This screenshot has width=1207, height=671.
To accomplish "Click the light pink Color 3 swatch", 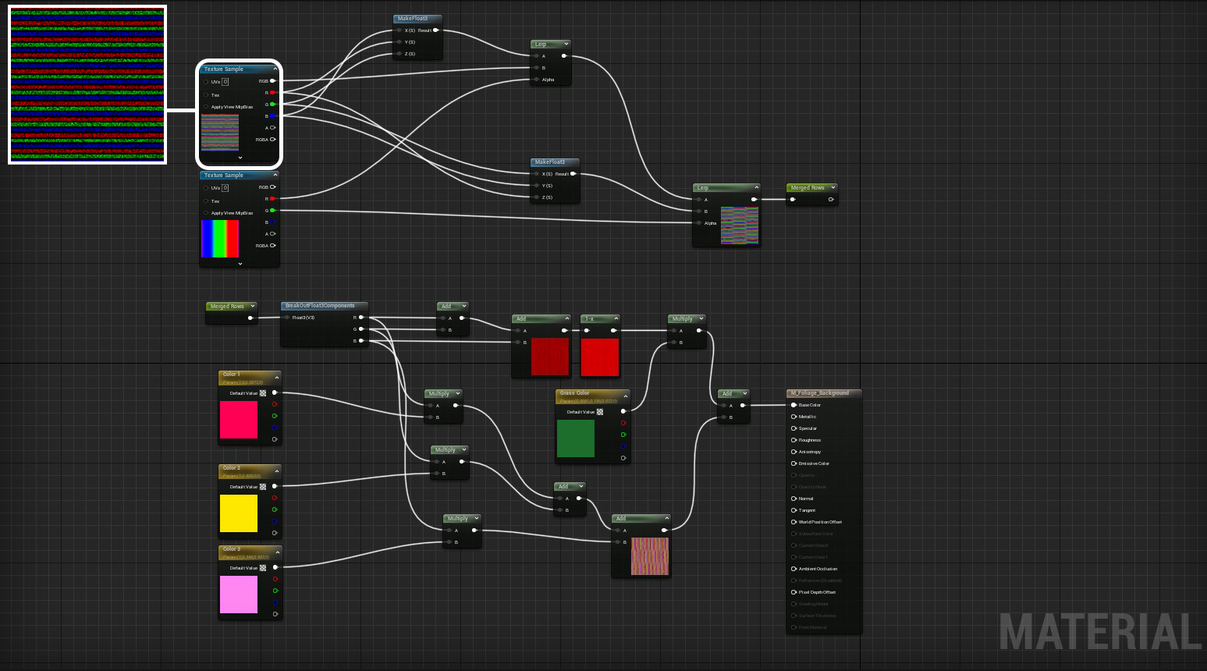I will 239,595.
